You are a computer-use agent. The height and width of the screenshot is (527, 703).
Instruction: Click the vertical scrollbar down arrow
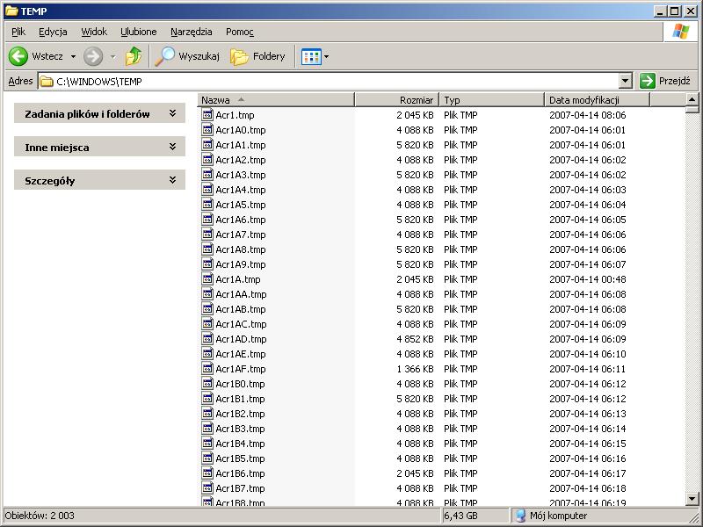(x=691, y=500)
